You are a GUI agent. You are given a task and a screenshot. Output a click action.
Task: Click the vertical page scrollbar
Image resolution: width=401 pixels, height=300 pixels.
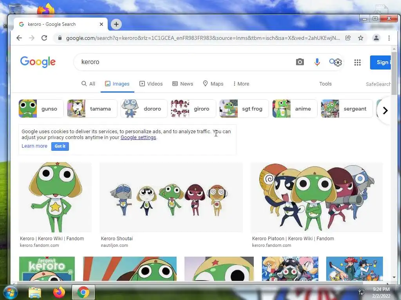pyautogui.click(x=394, y=73)
